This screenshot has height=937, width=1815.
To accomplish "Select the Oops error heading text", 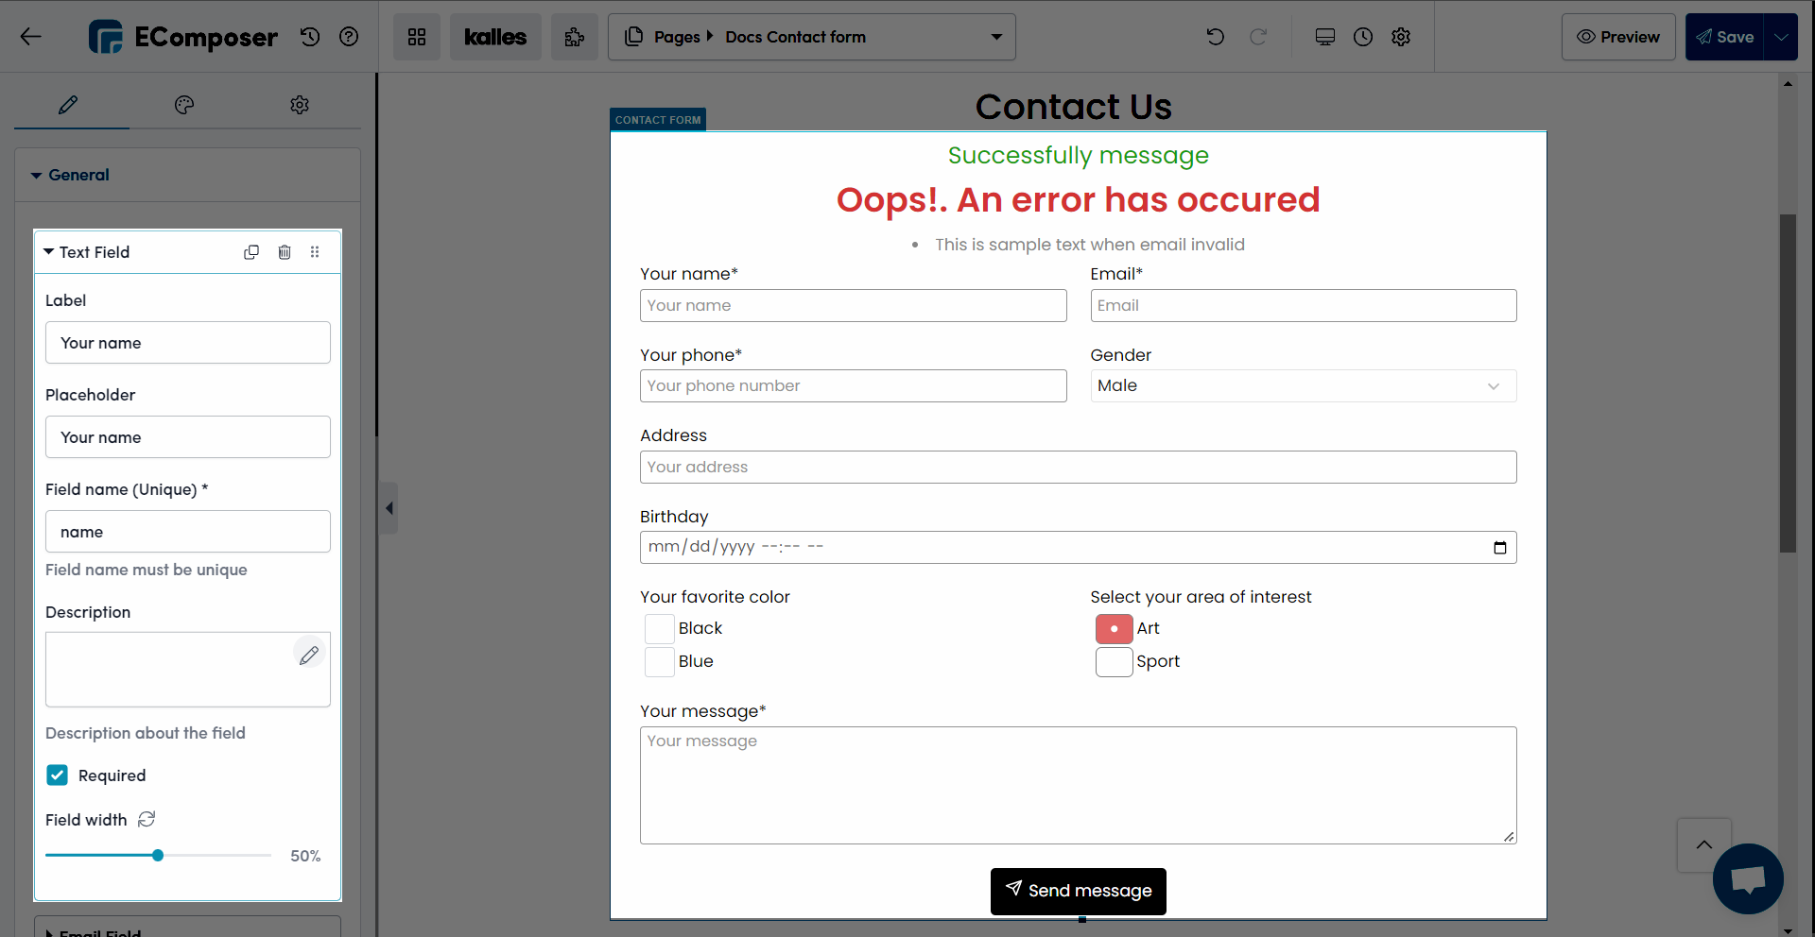I will coord(1079,200).
